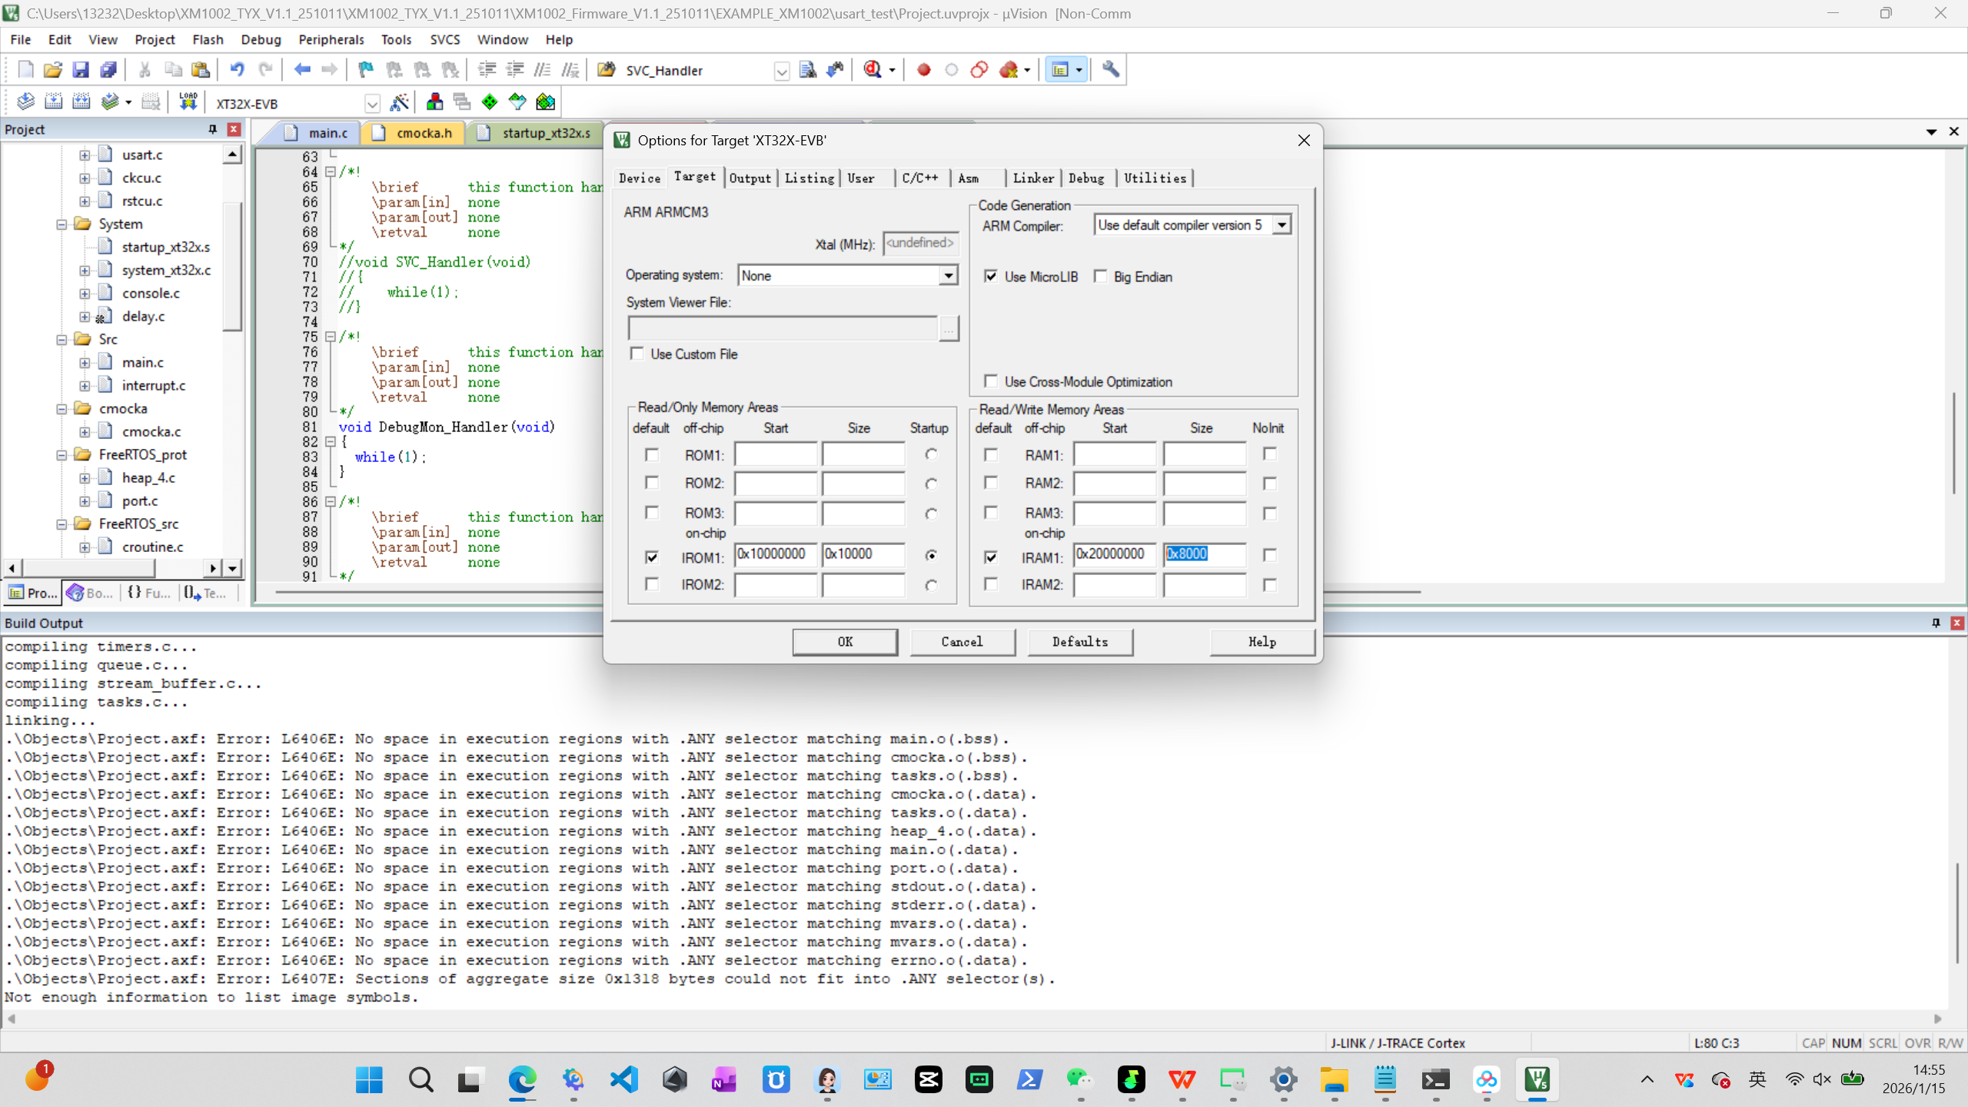The image size is (1968, 1107).
Task: Open the ARM Compiler version dropdown
Action: click(x=1281, y=225)
